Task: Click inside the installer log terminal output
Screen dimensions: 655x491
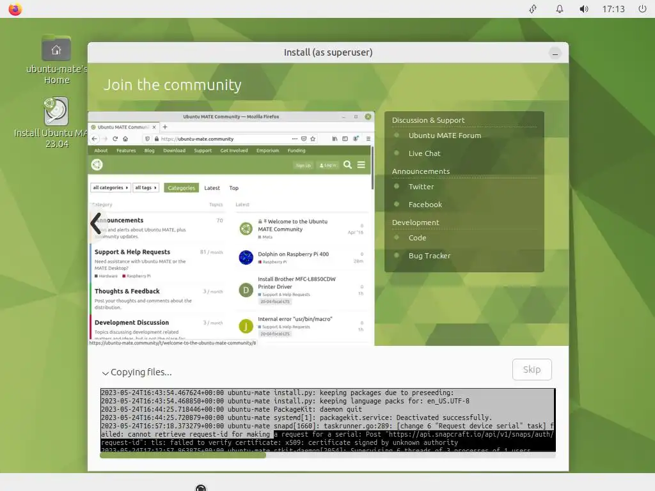Action: click(x=328, y=420)
